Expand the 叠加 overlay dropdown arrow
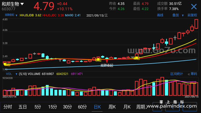201x113 pixels. pos(183,15)
